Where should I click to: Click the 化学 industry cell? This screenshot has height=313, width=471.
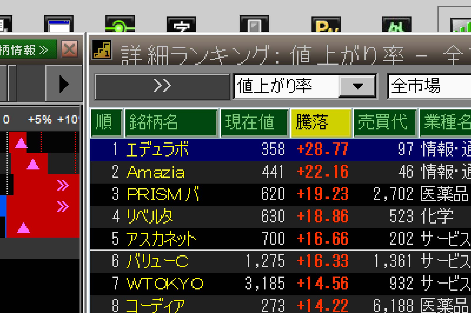pos(437,216)
